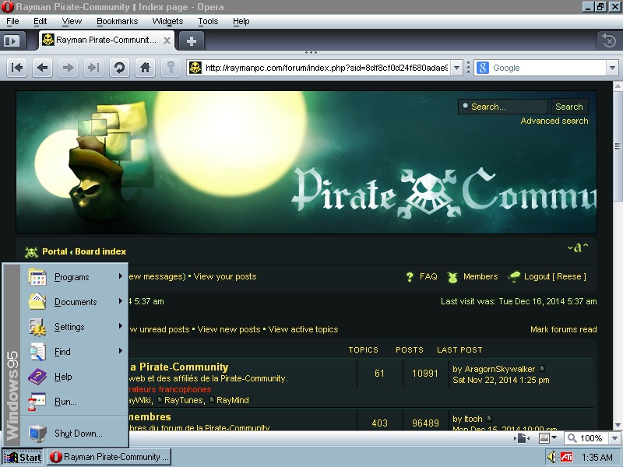Image resolution: width=623 pixels, height=467 pixels.
Task: Click the change font size icon
Action: pos(578,248)
